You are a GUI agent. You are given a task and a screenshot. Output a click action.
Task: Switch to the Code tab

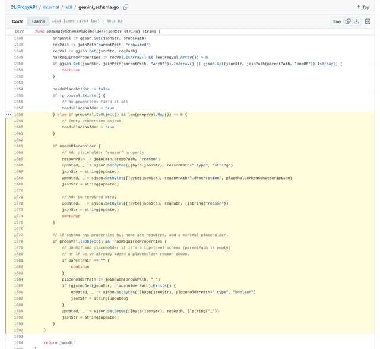pos(18,21)
